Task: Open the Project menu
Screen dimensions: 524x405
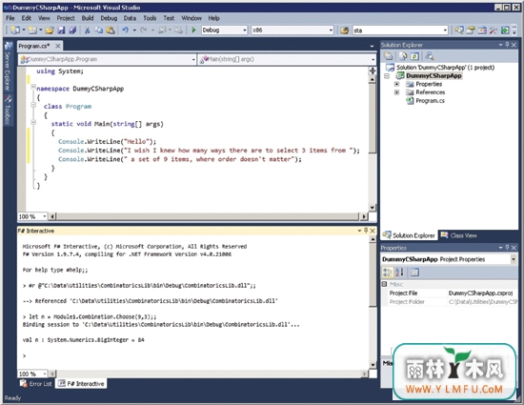Action: [x=66, y=18]
